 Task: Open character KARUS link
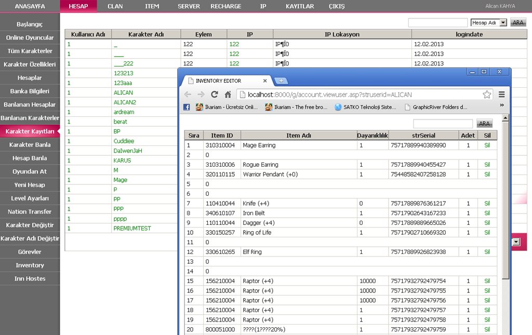122,160
